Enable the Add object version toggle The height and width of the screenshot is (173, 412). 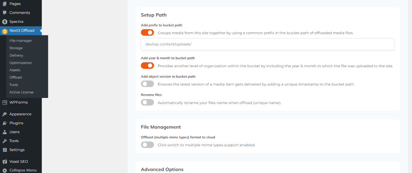147,84
